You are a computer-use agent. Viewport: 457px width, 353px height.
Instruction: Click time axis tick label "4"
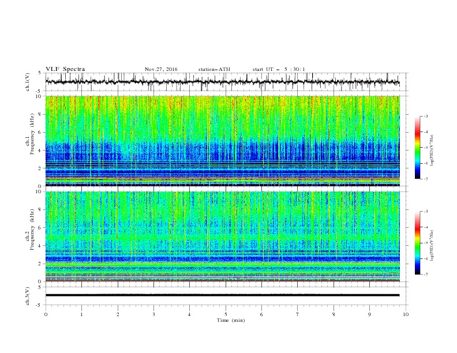click(x=189, y=314)
